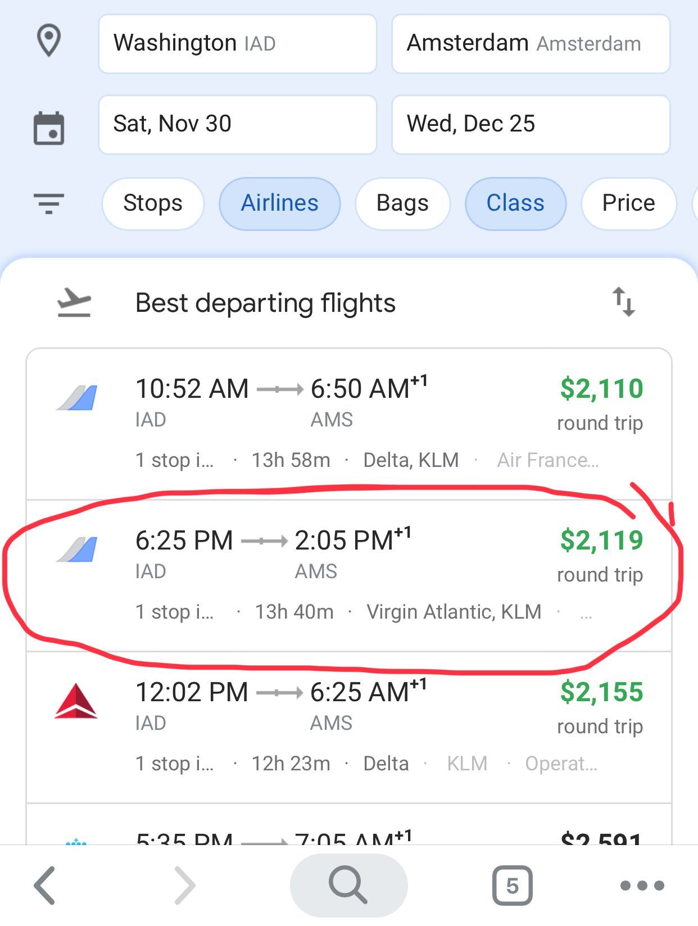This screenshot has width=698, height=926.
Task: Select the $2,155 Delta flight
Action: point(349,727)
